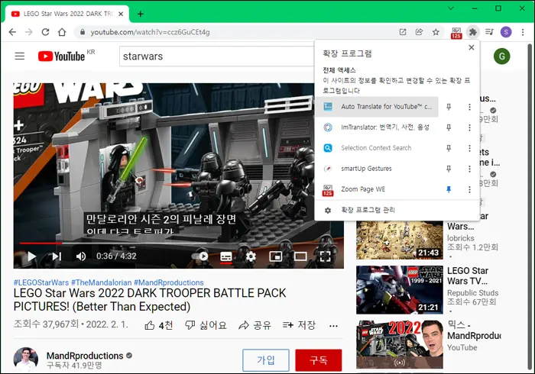Click the share page icon in address bar
The height and width of the screenshot is (374, 535).
point(419,32)
